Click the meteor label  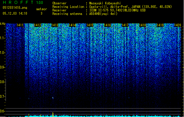42,9
